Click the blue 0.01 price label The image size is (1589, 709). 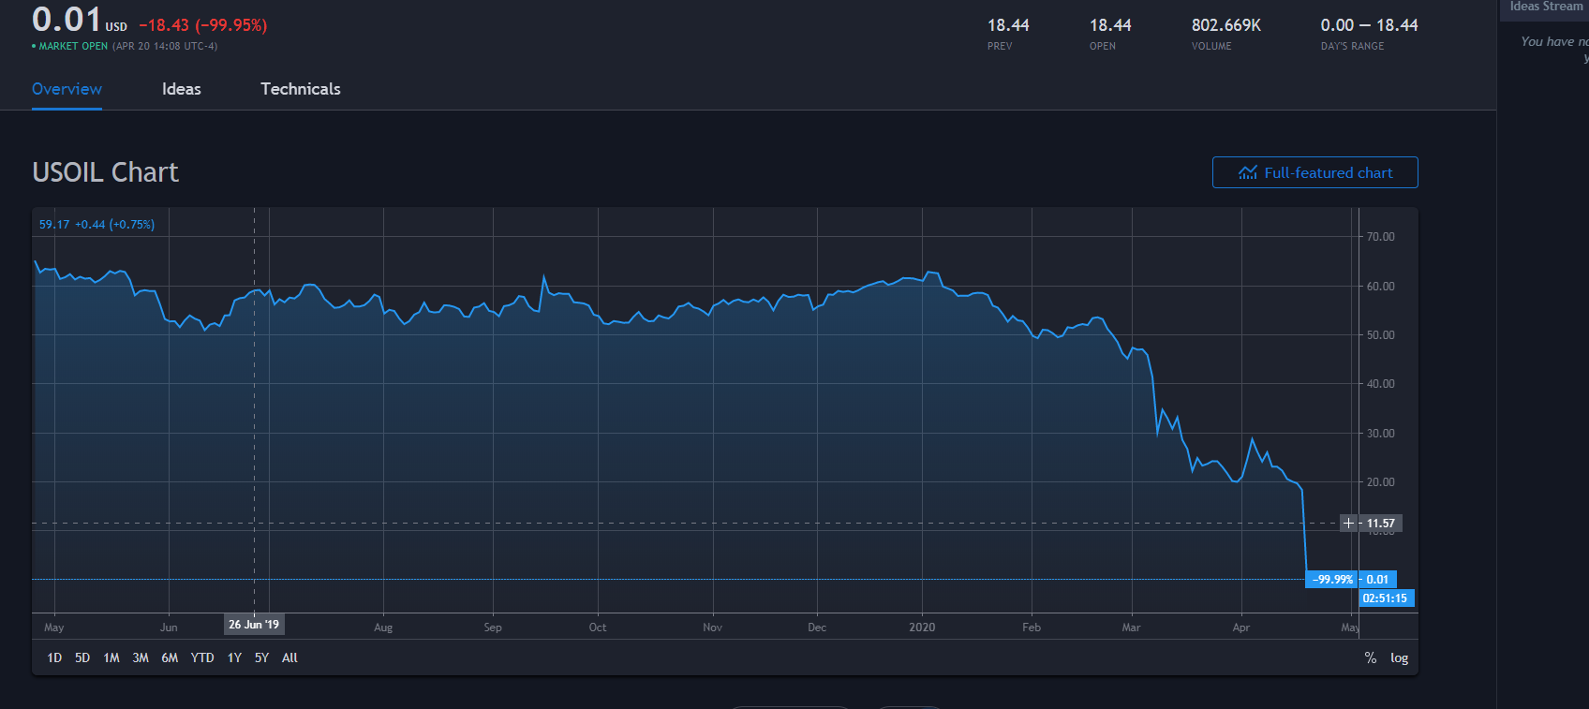[1377, 580]
